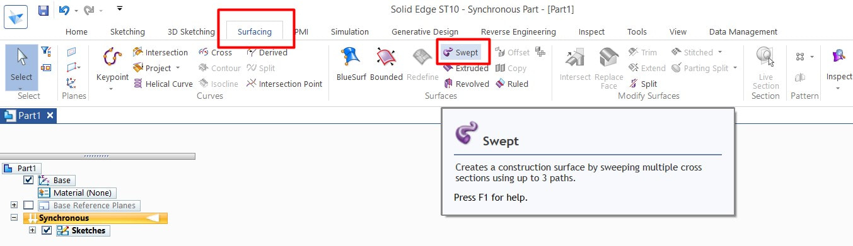Click the Bounded surface icon
The height and width of the screenshot is (246, 853).
pos(386,64)
